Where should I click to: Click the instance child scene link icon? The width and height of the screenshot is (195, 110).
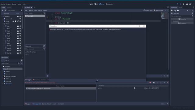[x=5, y=10]
